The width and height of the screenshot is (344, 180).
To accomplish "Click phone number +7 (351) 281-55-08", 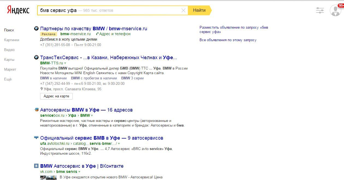I will tap(55, 45).
